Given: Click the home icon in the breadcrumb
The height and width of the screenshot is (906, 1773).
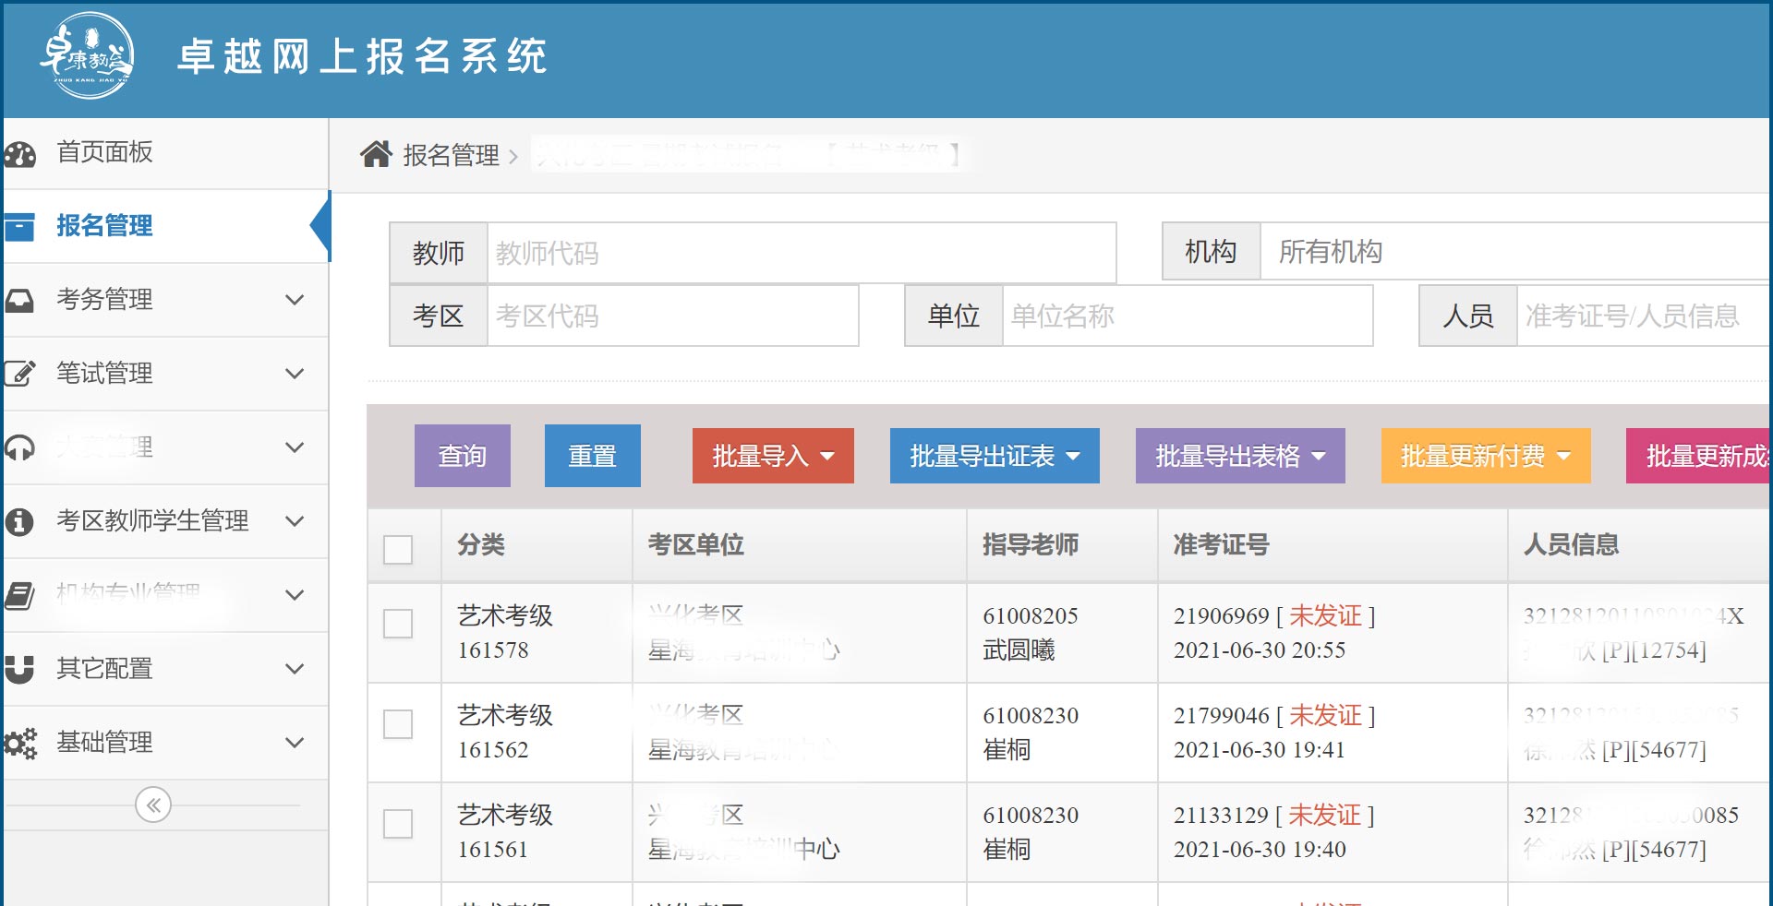Looking at the screenshot, I should pos(376,154).
